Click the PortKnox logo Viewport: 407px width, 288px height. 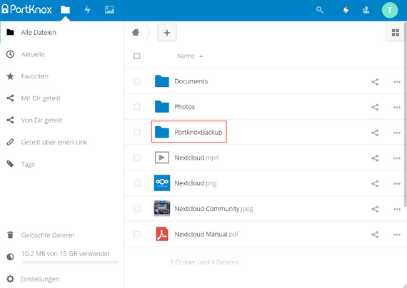point(26,9)
